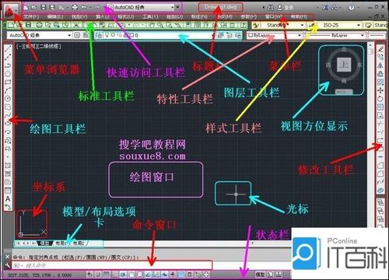The image size is (389, 280).
Task: Switch to the 模型 tab
Action: pos(44,243)
